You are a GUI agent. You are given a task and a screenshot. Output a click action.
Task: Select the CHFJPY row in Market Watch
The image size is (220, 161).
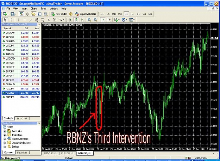(21, 97)
